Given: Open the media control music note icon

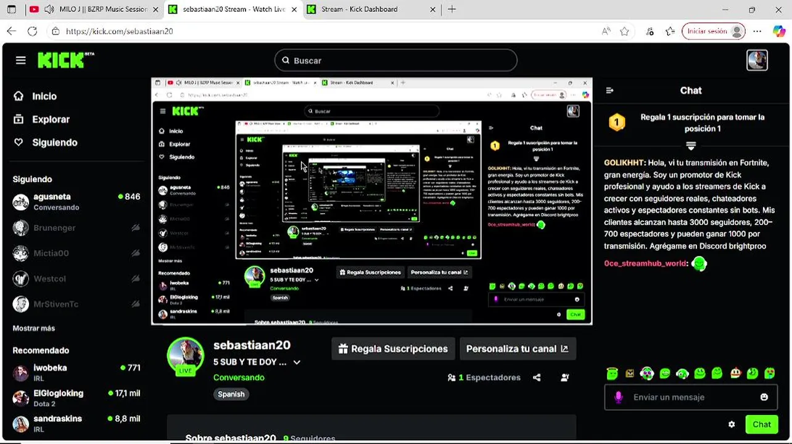Looking at the screenshot, I should coord(650,31).
